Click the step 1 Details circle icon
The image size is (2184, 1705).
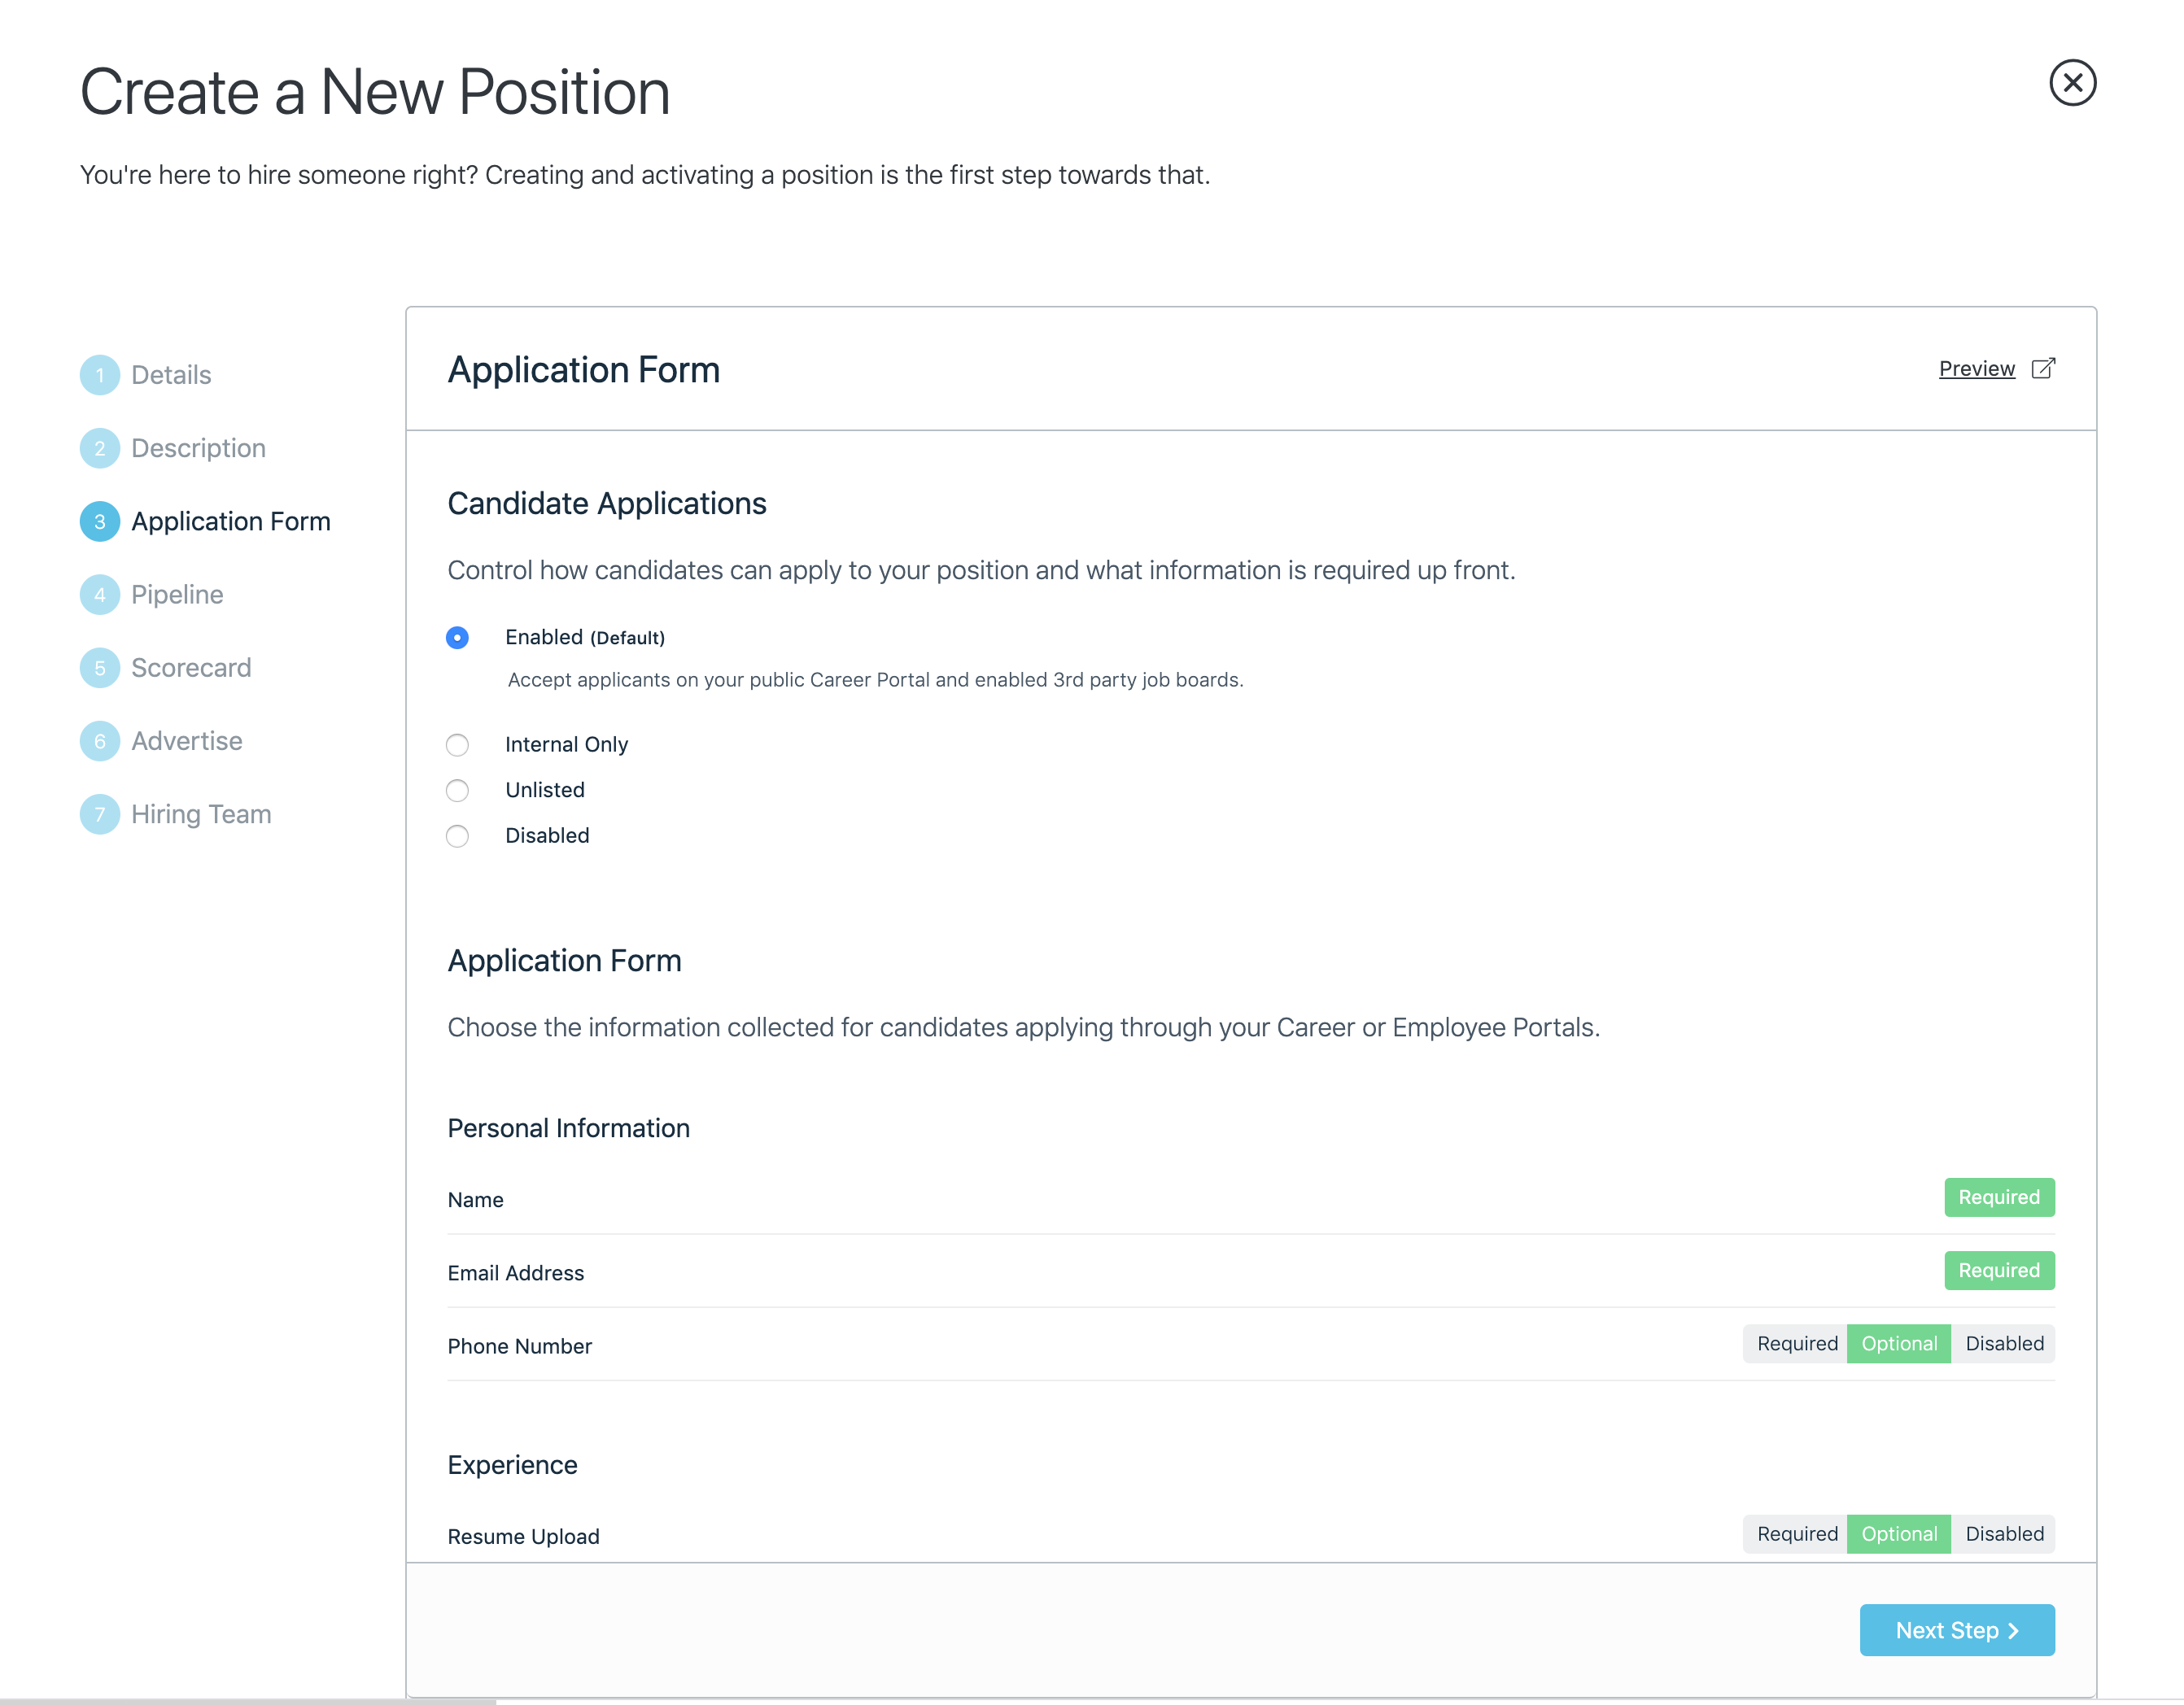(x=100, y=376)
